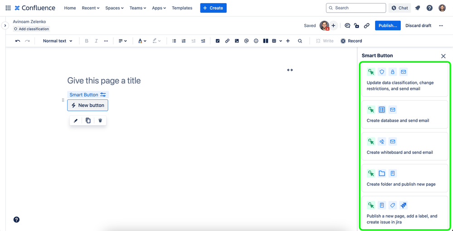Image resolution: width=453 pixels, height=231 pixels.
Task: Invite collaborator with plus button
Action: tap(333, 25)
